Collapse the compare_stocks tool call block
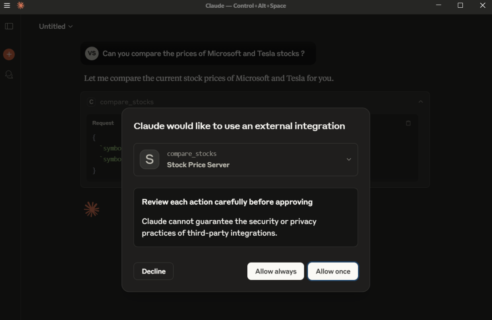 (420, 102)
